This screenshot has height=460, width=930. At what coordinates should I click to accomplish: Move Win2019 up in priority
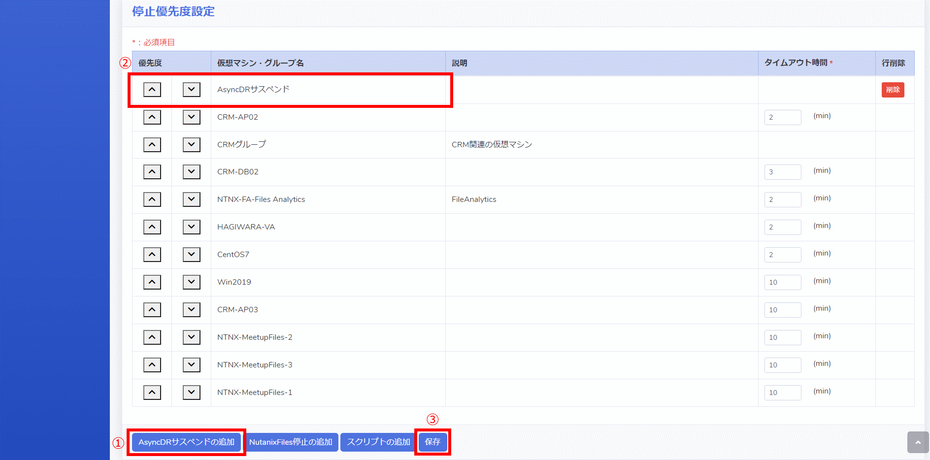click(152, 282)
